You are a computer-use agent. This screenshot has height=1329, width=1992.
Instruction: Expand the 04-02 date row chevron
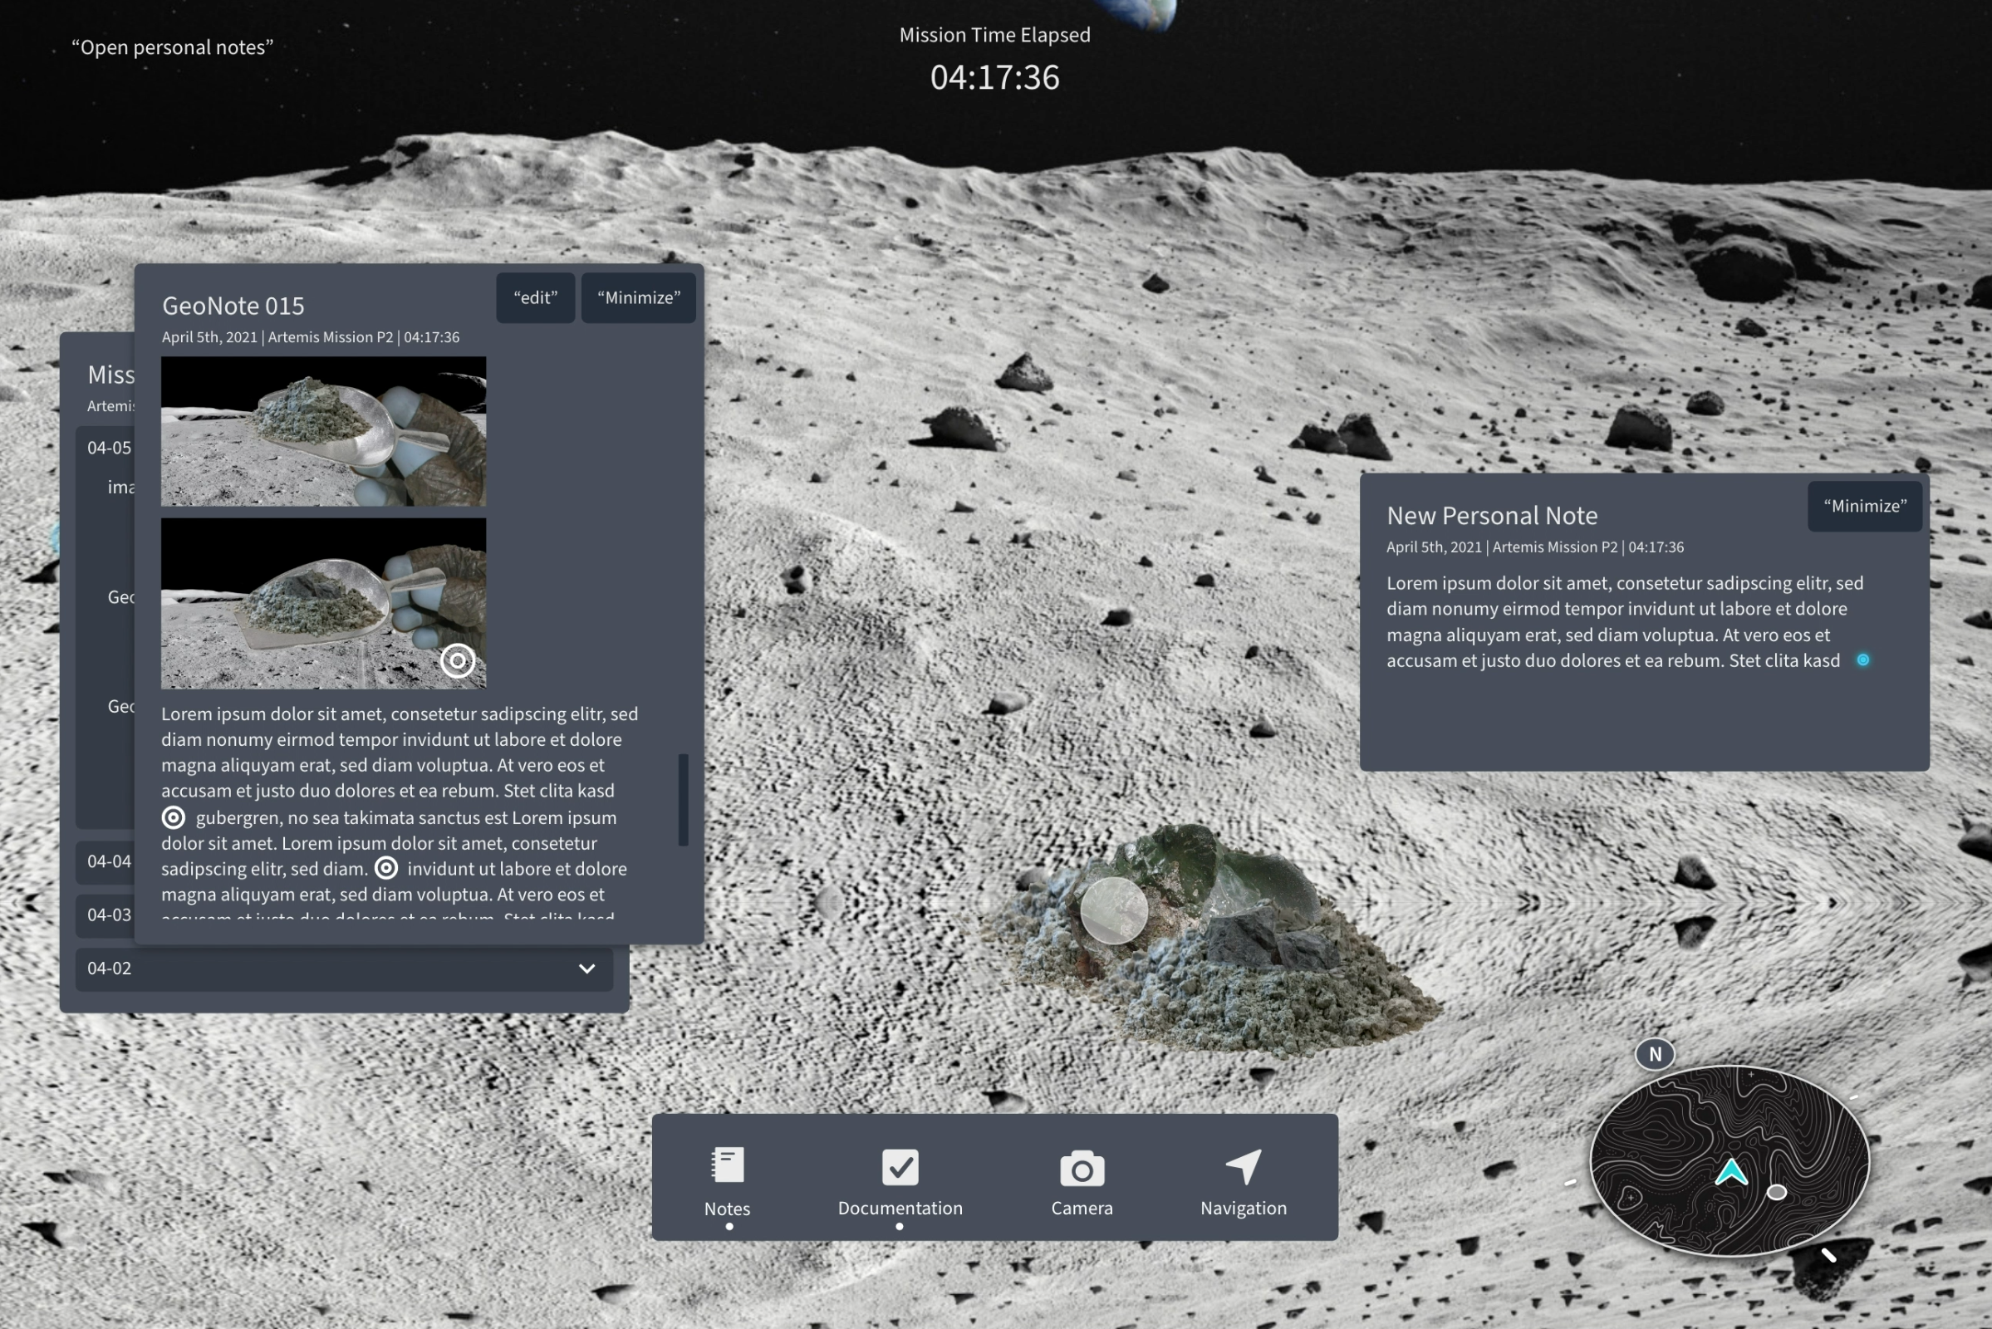586,968
